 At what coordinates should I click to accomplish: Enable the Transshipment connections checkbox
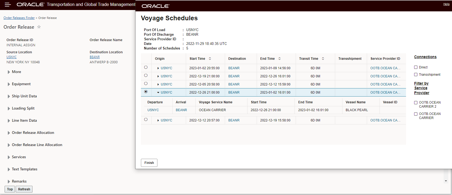(416, 75)
